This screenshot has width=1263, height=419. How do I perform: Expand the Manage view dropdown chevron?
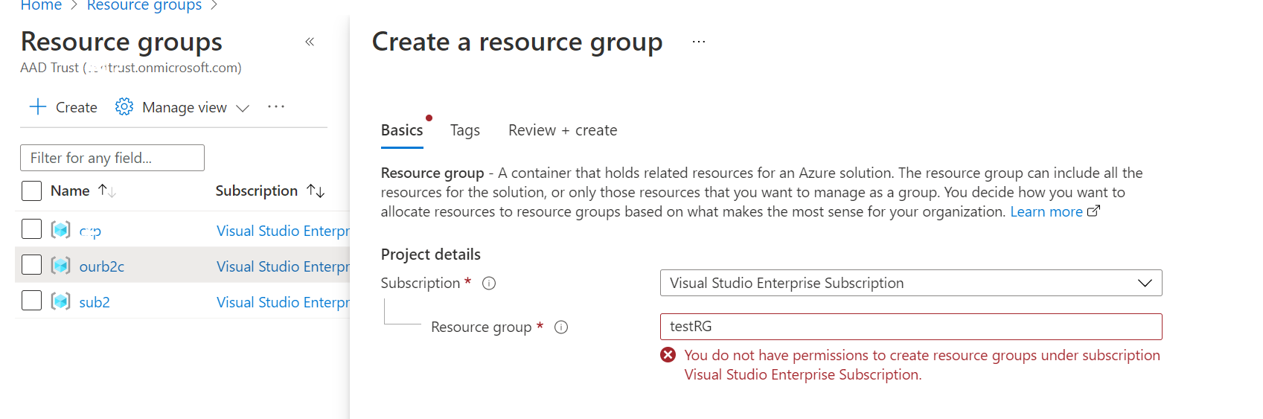(x=243, y=108)
